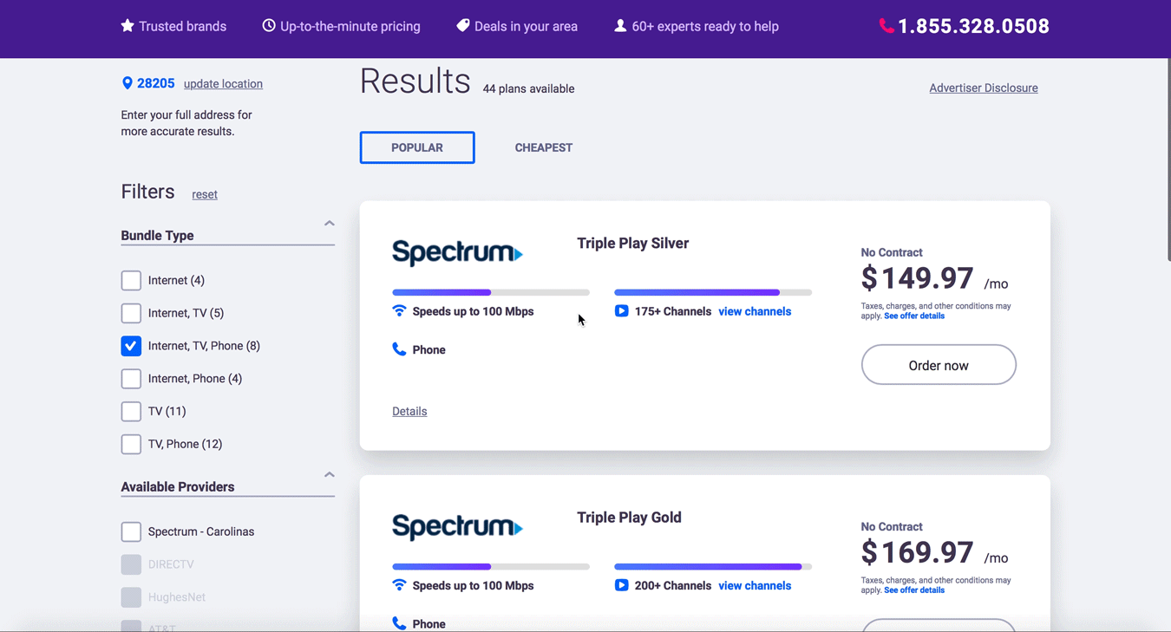View channels for Triple Play Silver

coord(755,311)
